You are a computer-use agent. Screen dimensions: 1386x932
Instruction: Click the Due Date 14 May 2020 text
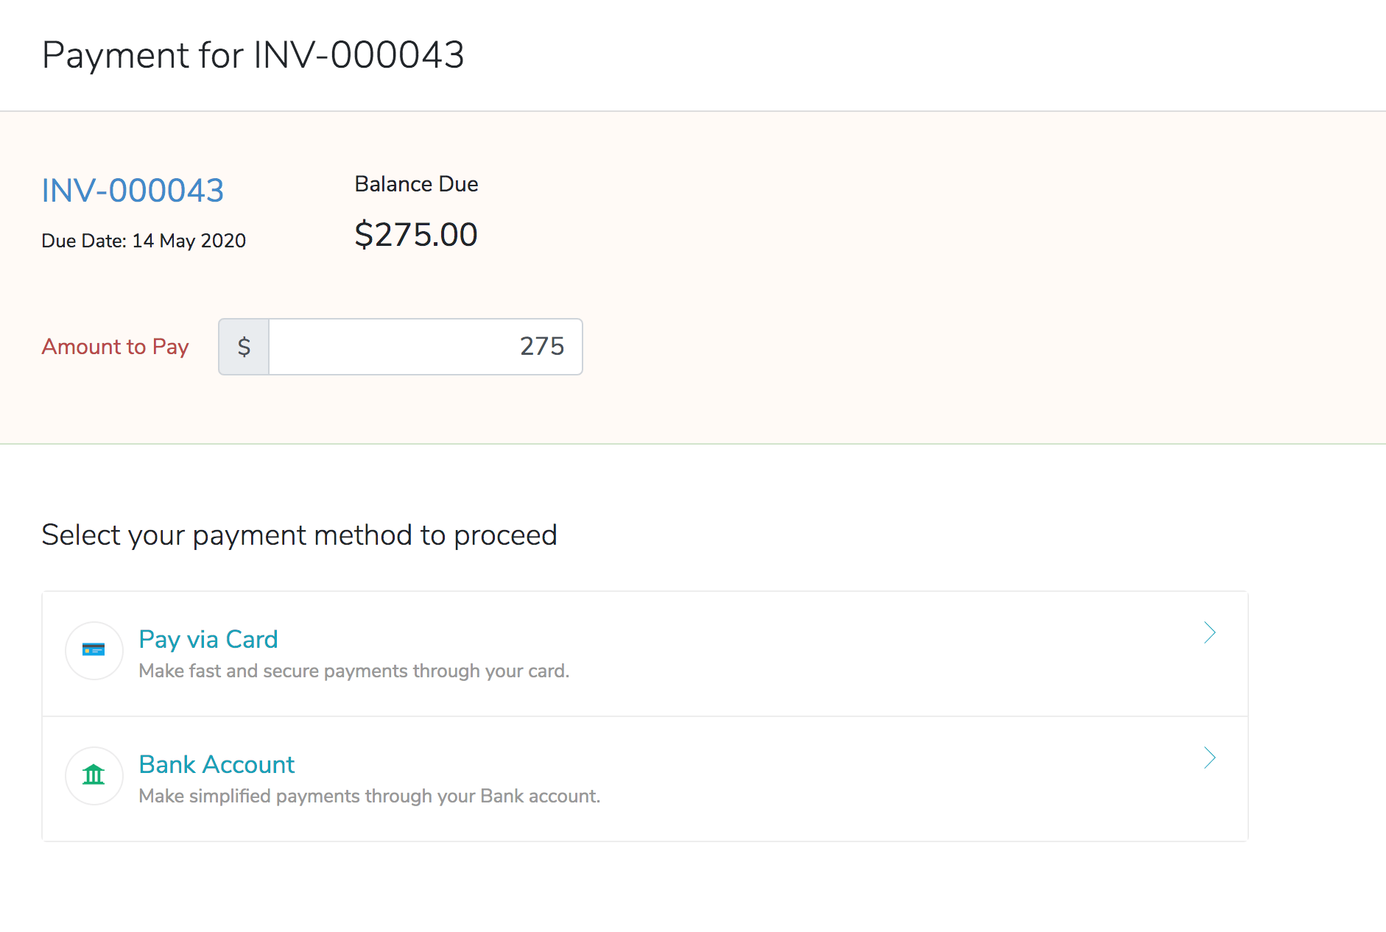(144, 241)
